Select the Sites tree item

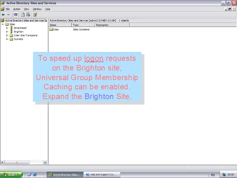pos(12,24)
